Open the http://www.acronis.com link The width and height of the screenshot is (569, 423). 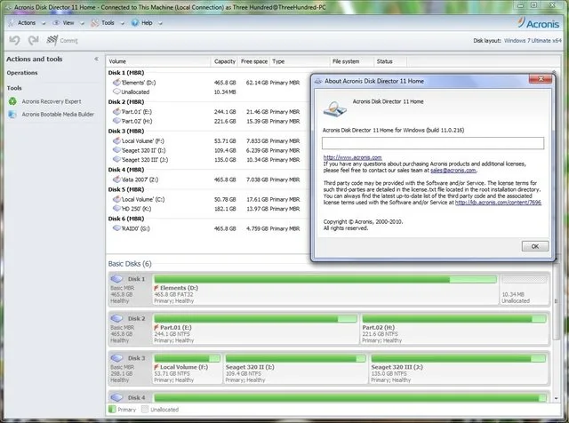352,157
